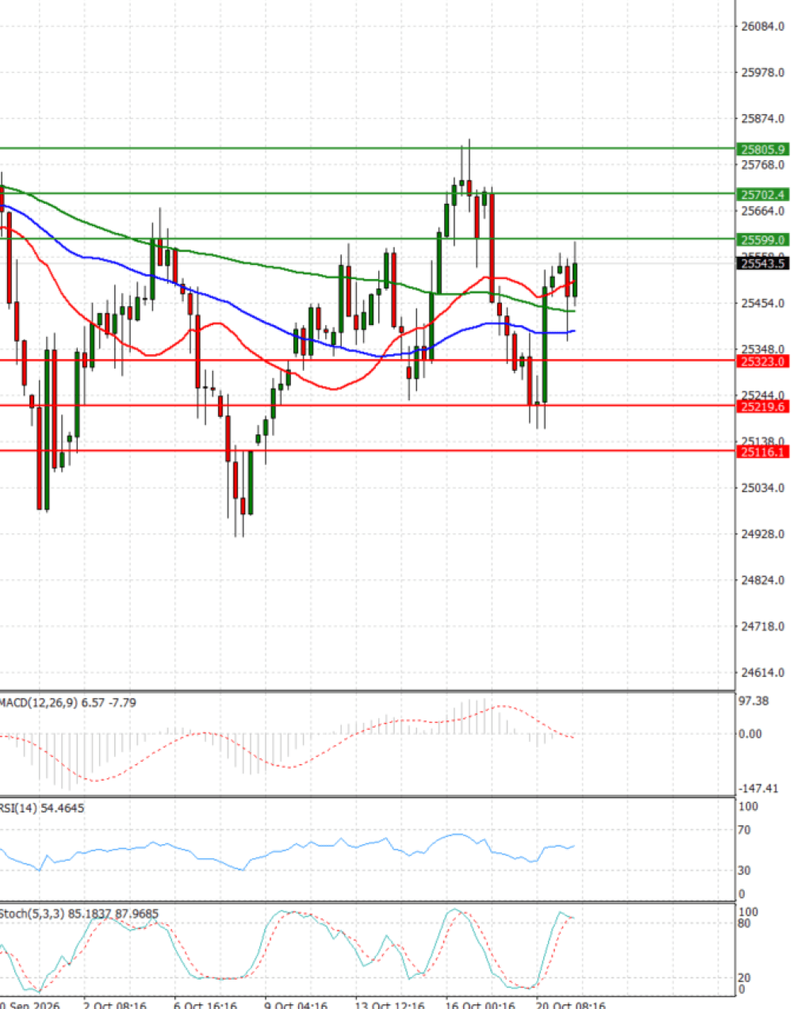
Task: Click the current price label 25543.5
Action: click(x=763, y=263)
